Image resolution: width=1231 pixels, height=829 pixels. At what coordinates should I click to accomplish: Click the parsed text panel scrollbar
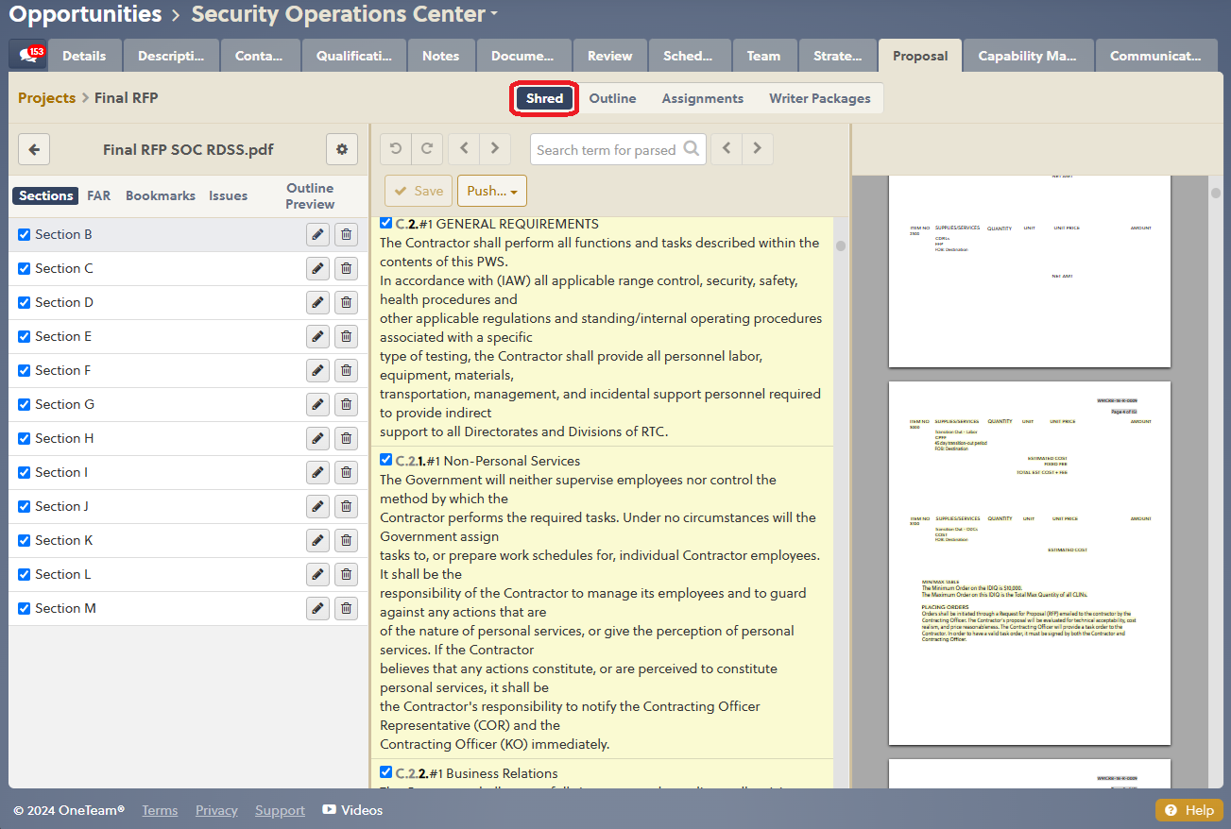(841, 246)
